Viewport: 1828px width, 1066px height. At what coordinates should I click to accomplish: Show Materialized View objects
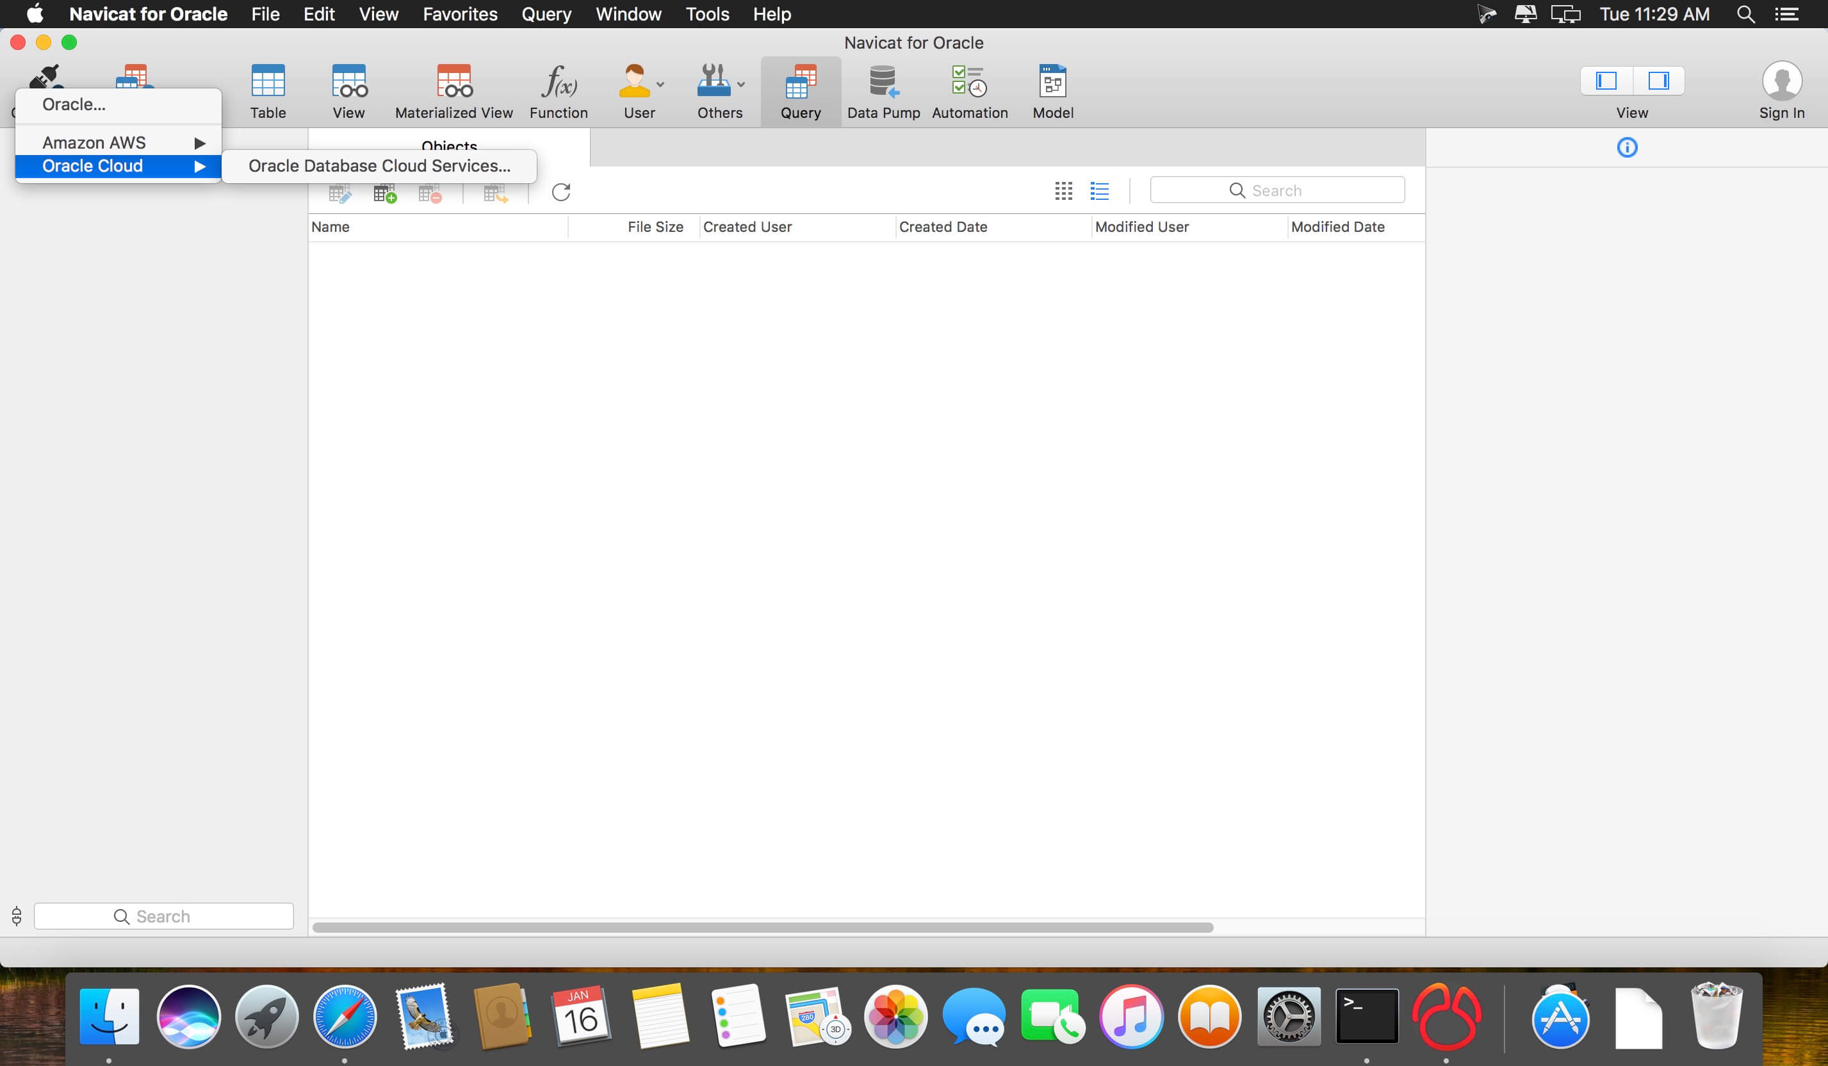454,91
